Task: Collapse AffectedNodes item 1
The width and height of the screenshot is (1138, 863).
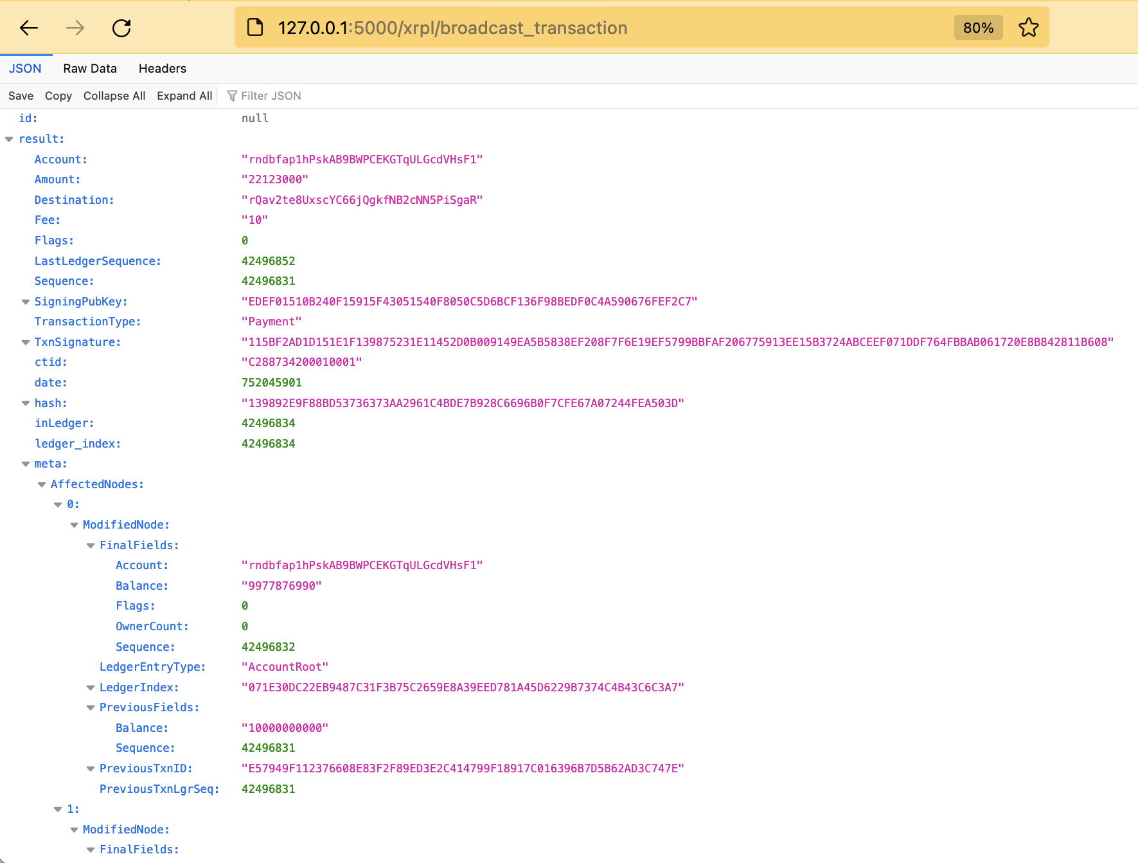Action: pos(58,809)
